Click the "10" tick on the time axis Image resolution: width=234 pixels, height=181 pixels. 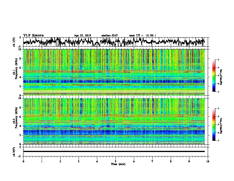208,161
